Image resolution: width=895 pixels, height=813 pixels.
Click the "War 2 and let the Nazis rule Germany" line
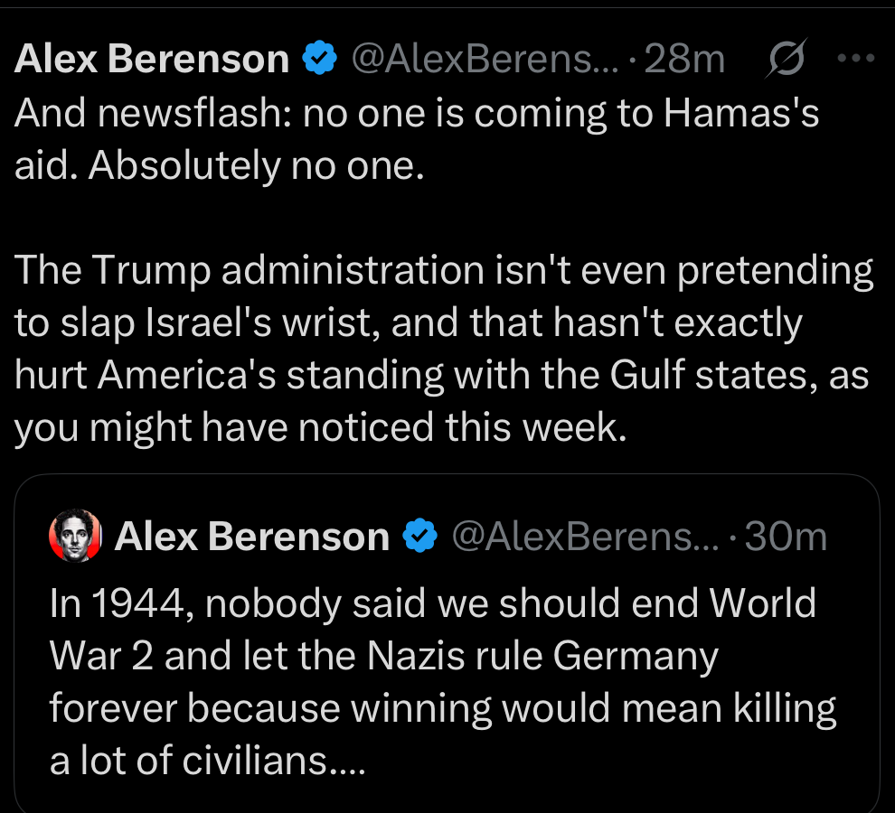384,656
